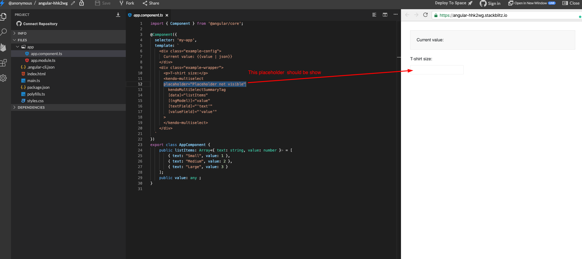Share the project
The width and height of the screenshot is (582, 259).
point(151,3)
